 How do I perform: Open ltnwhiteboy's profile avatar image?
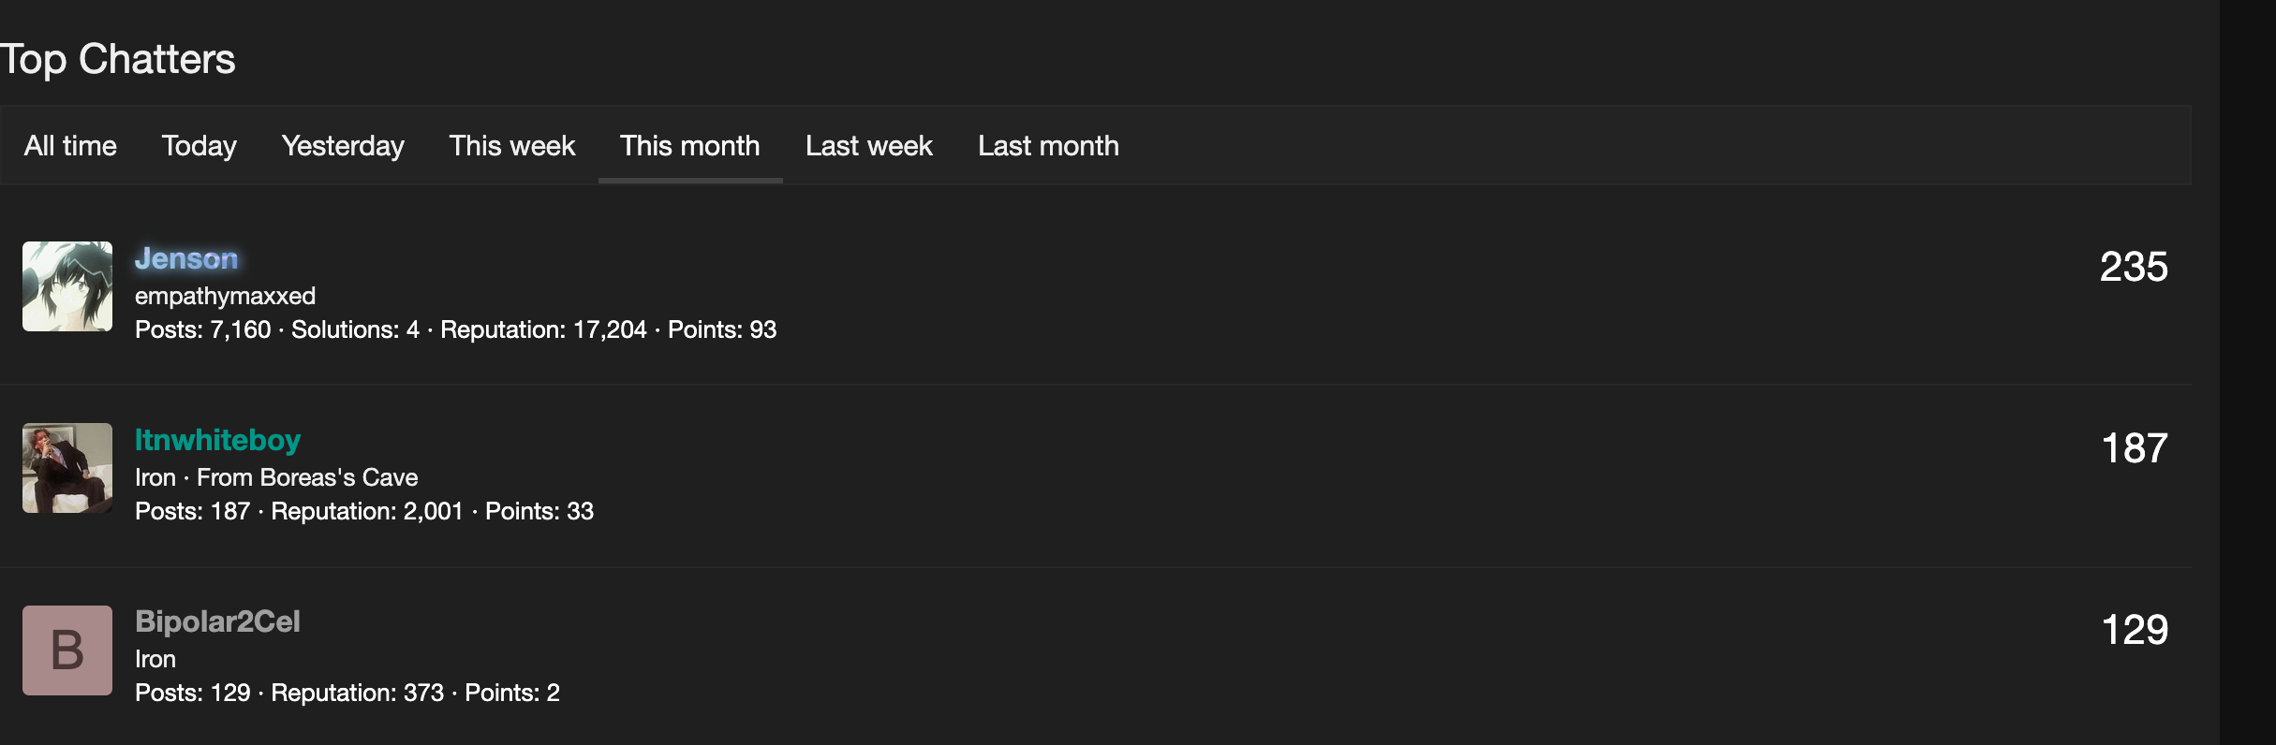[x=67, y=468]
